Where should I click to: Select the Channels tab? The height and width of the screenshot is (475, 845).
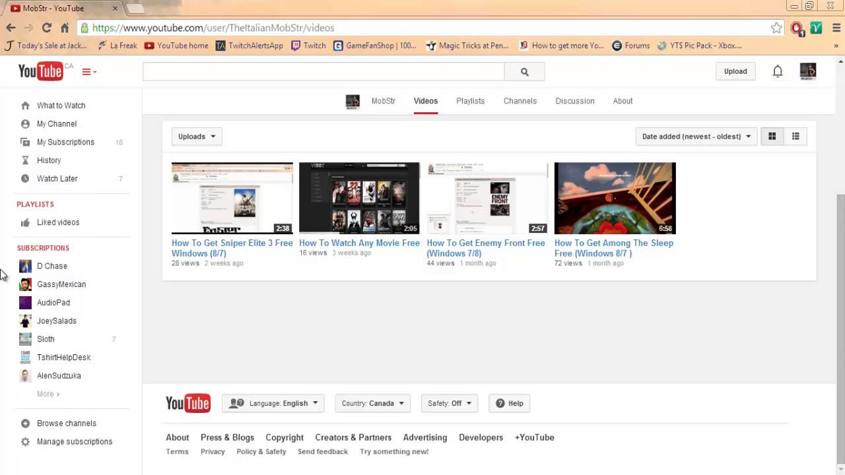(520, 101)
